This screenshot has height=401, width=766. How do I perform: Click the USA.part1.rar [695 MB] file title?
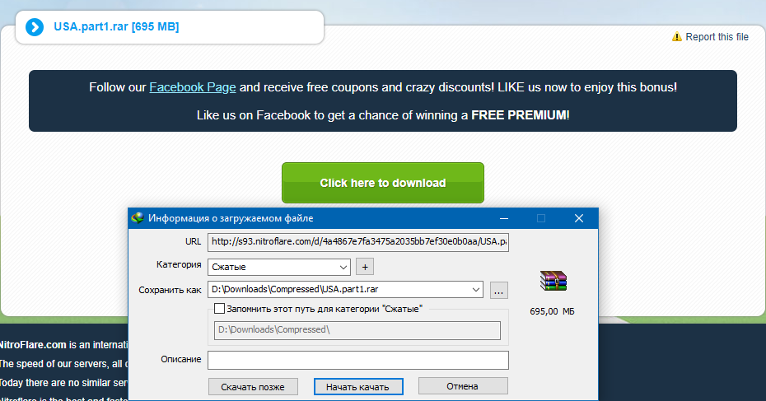point(116,27)
